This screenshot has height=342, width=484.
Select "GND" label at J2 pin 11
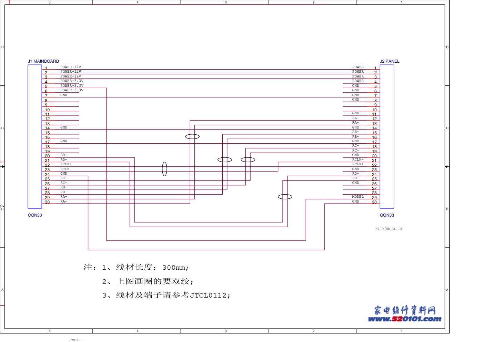point(355,113)
